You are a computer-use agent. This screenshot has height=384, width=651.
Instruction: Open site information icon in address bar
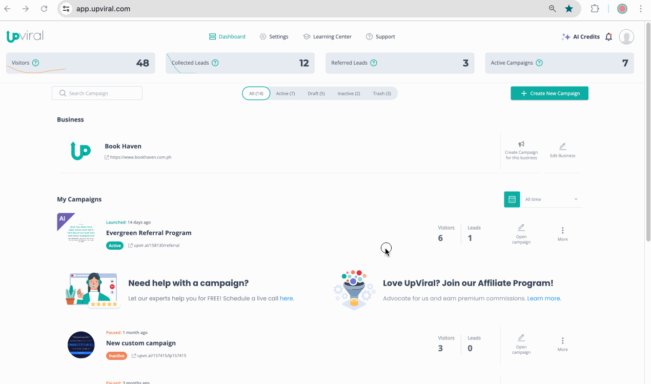click(x=66, y=9)
